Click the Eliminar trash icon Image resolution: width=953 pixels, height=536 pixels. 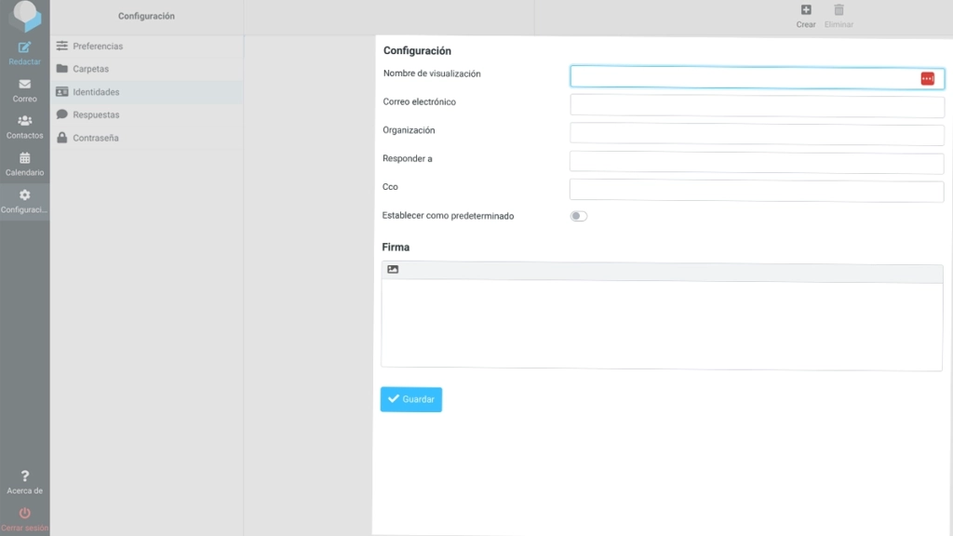839,9
